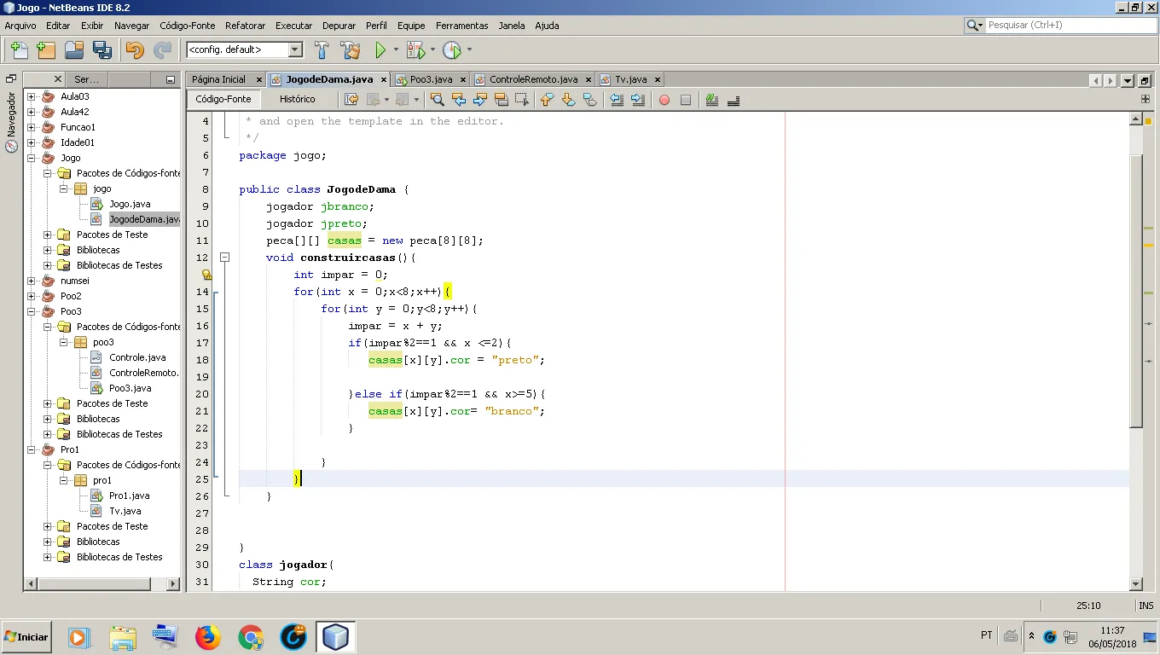Click the Profile Project clock icon

click(x=451, y=50)
